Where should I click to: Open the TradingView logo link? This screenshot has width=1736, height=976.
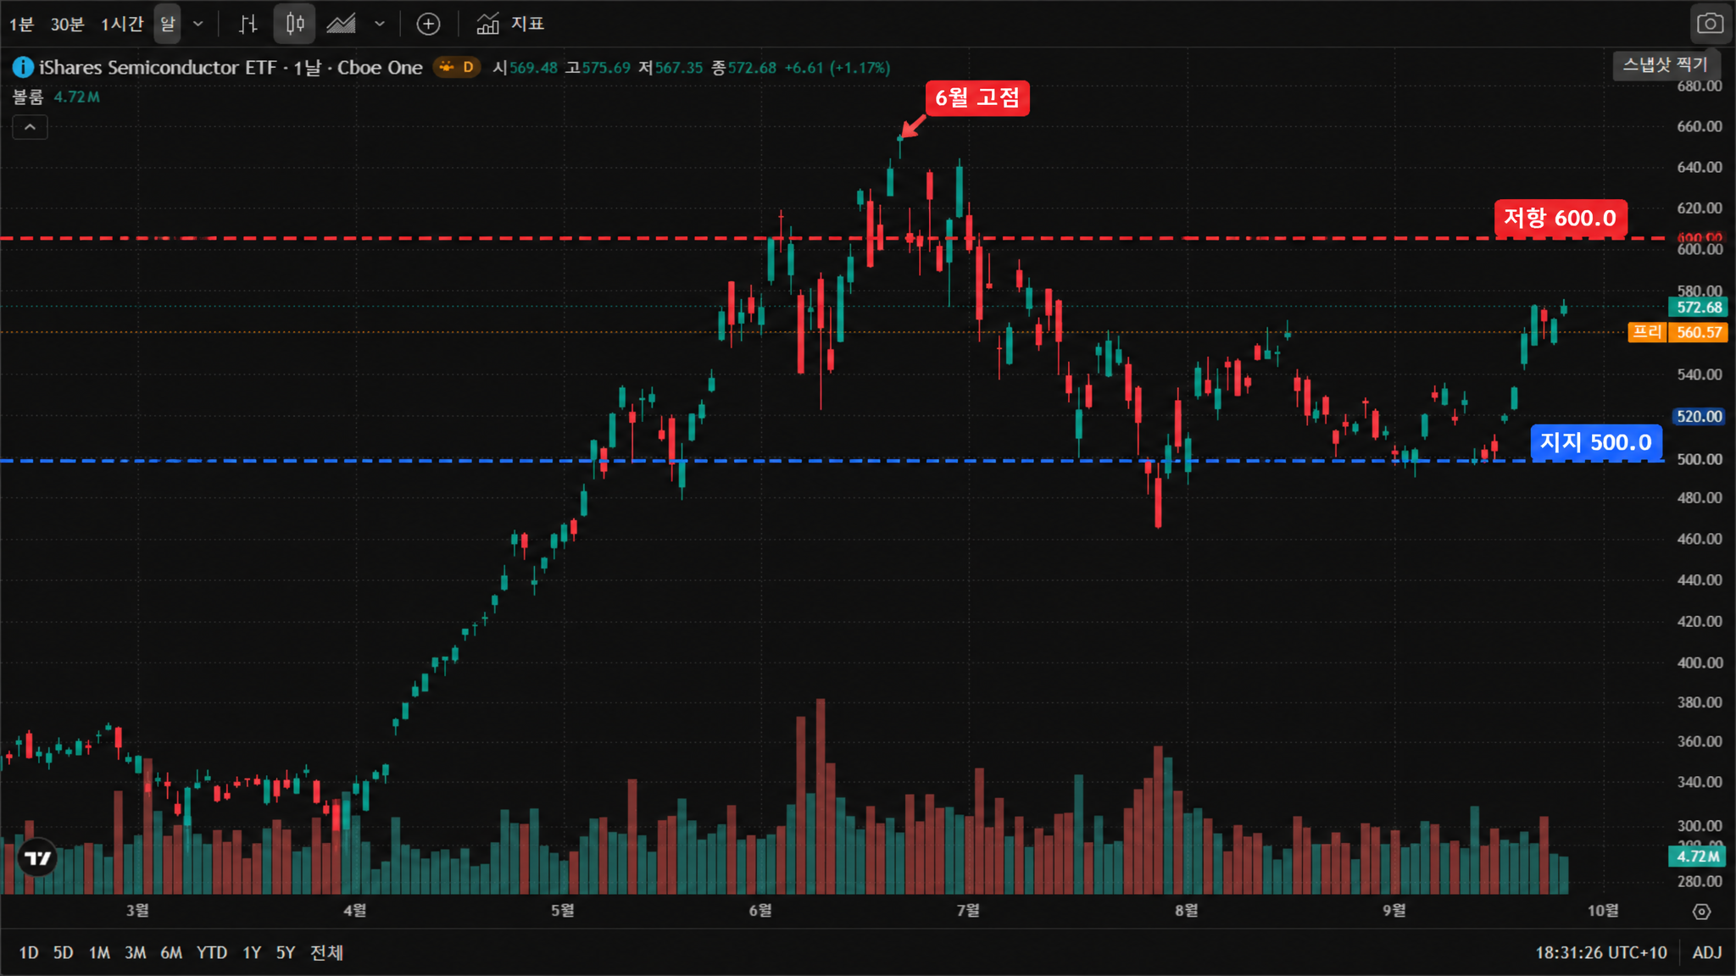pos(37,858)
